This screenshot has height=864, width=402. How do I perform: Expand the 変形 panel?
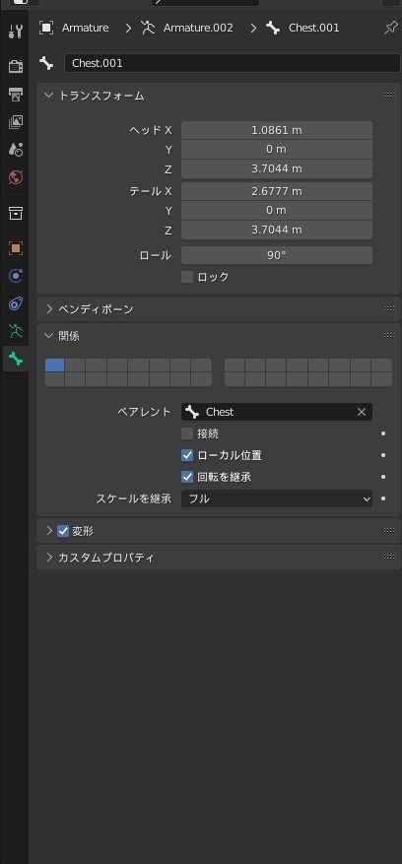pyautogui.click(x=48, y=531)
